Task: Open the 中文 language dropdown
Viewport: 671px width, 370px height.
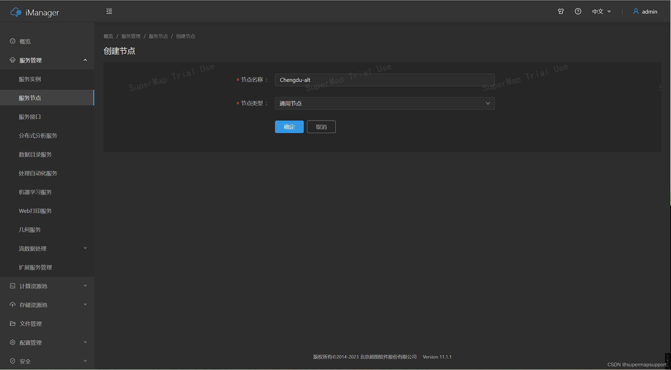Action: (601, 12)
